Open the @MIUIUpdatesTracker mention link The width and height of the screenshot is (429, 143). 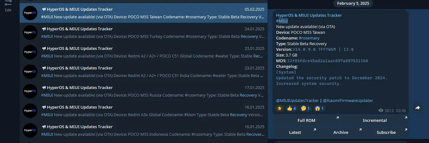[x=297, y=100]
